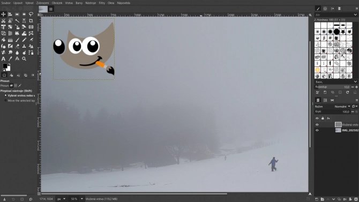Select the Clone stamp tool
359x202 pixels.
pyautogui.click(x=24, y=46)
